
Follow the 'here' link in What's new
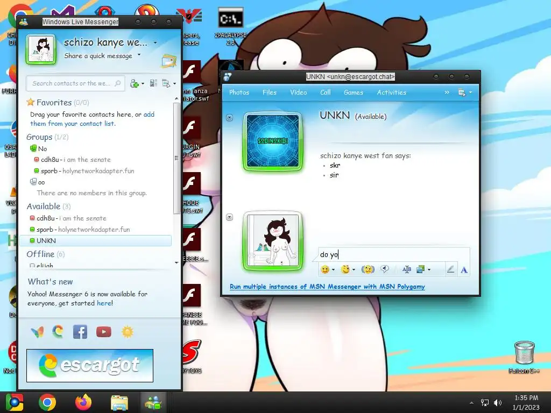(x=104, y=303)
